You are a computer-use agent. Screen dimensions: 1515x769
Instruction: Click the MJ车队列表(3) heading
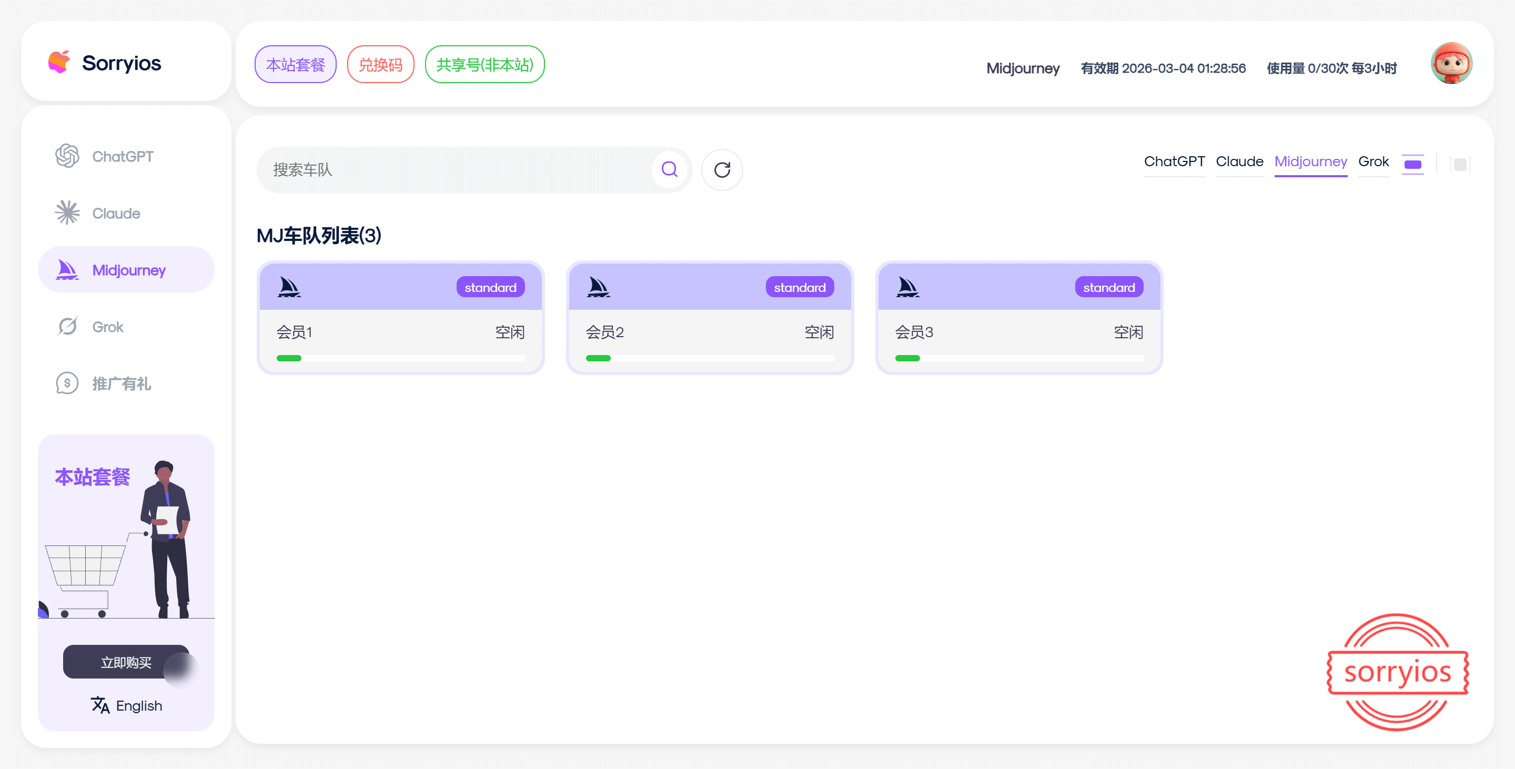319,235
